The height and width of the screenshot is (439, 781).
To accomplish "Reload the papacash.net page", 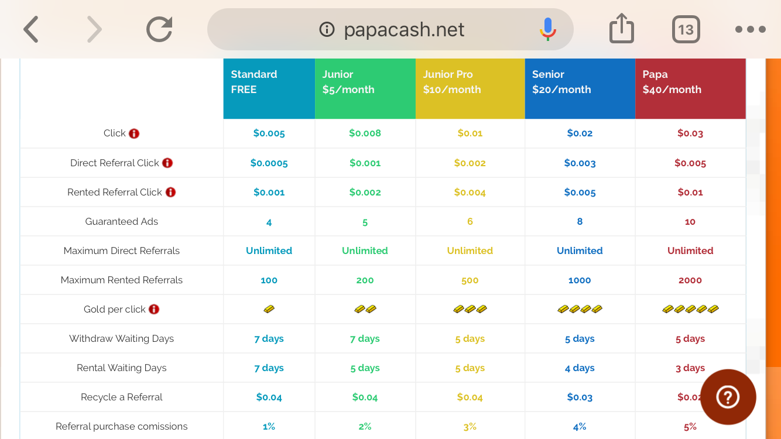I will coord(159,29).
